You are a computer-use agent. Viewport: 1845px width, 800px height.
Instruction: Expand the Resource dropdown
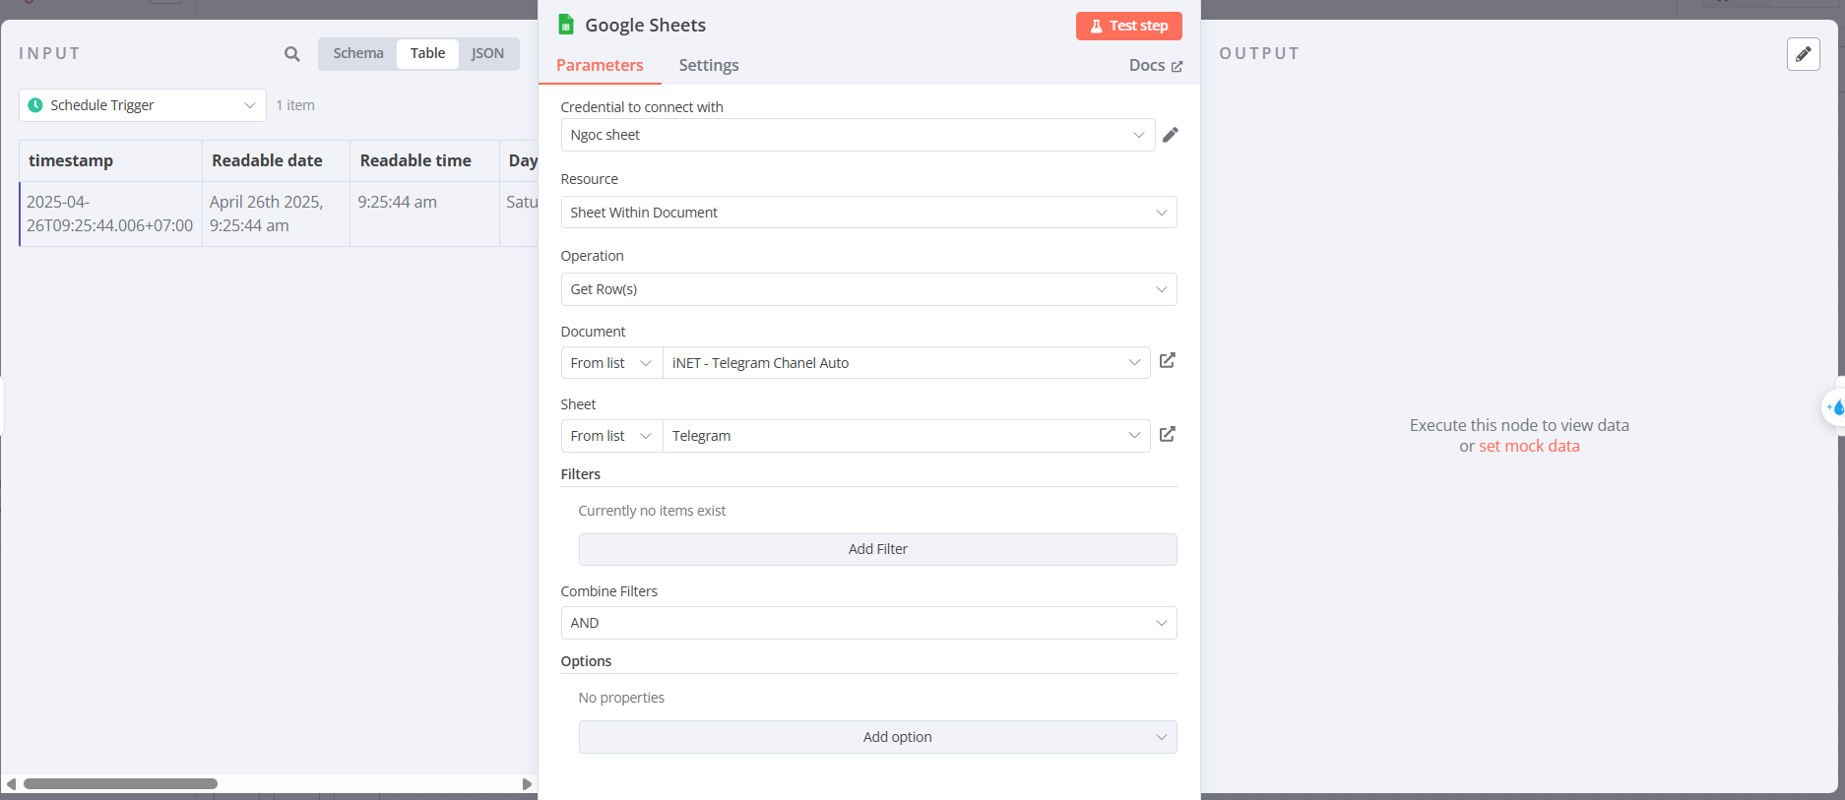click(868, 213)
